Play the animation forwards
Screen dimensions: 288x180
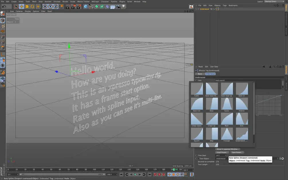[x=135, y=175]
